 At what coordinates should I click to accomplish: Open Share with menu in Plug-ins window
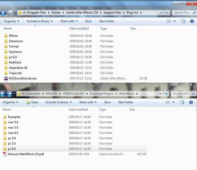pos(69,21)
